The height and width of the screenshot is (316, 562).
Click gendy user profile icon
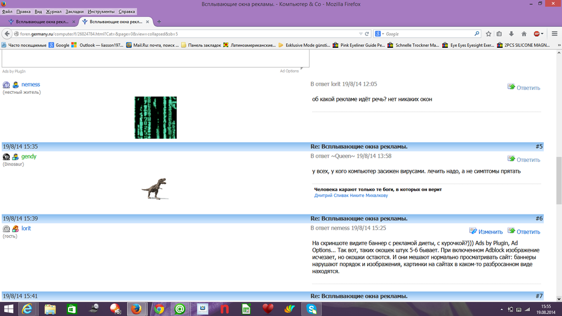point(15,156)
